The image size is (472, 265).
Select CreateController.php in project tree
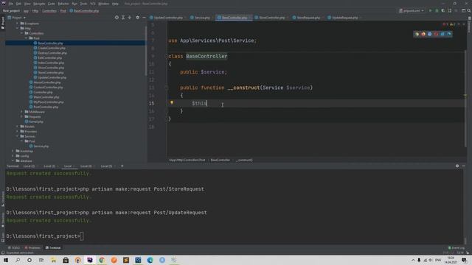click(49, 48)
